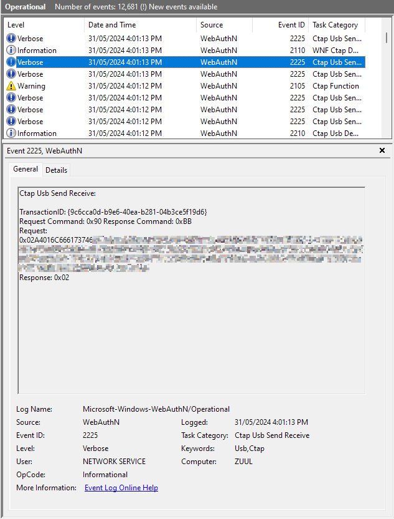The image size is (394, 519).
Task: Click the Level value Verbose in event properties
Action: pyautogui.click(x=95, y=449)
